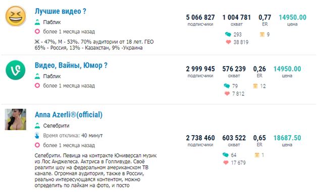
Task: Click the heart likes icon next to 38 819
Action: click(228, 42)
